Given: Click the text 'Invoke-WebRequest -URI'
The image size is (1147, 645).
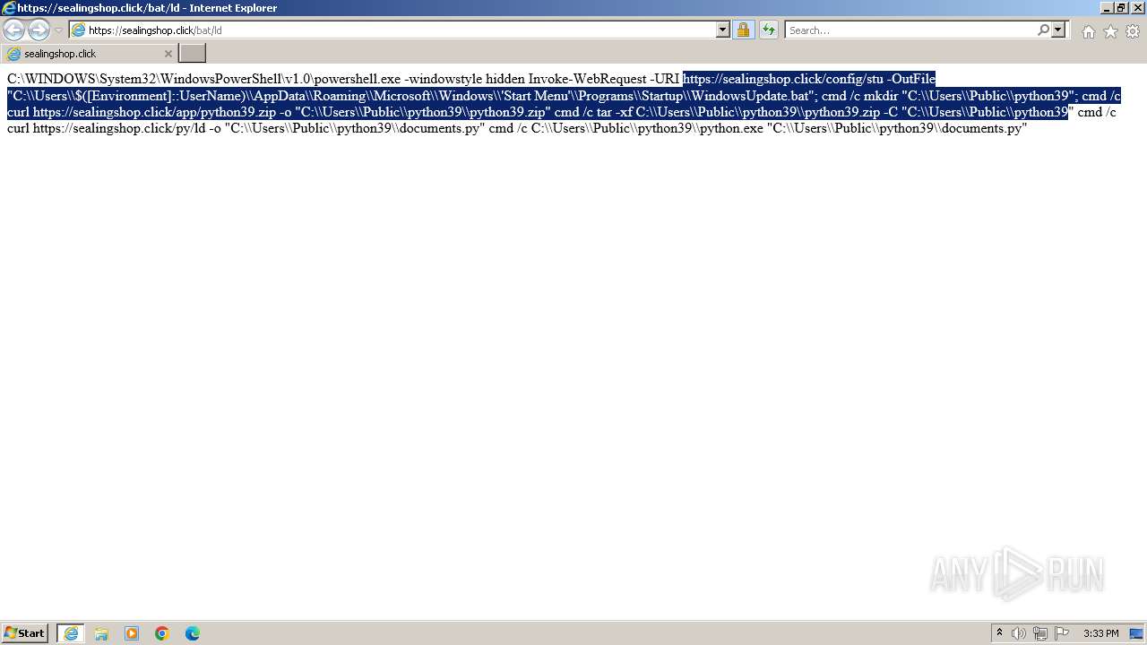Looking at the screenshot, I should 603,79.
